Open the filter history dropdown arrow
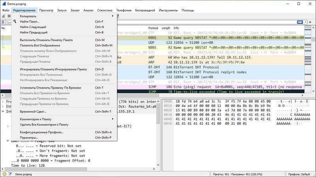Screen dimensions: 316x177 [306, 22]
